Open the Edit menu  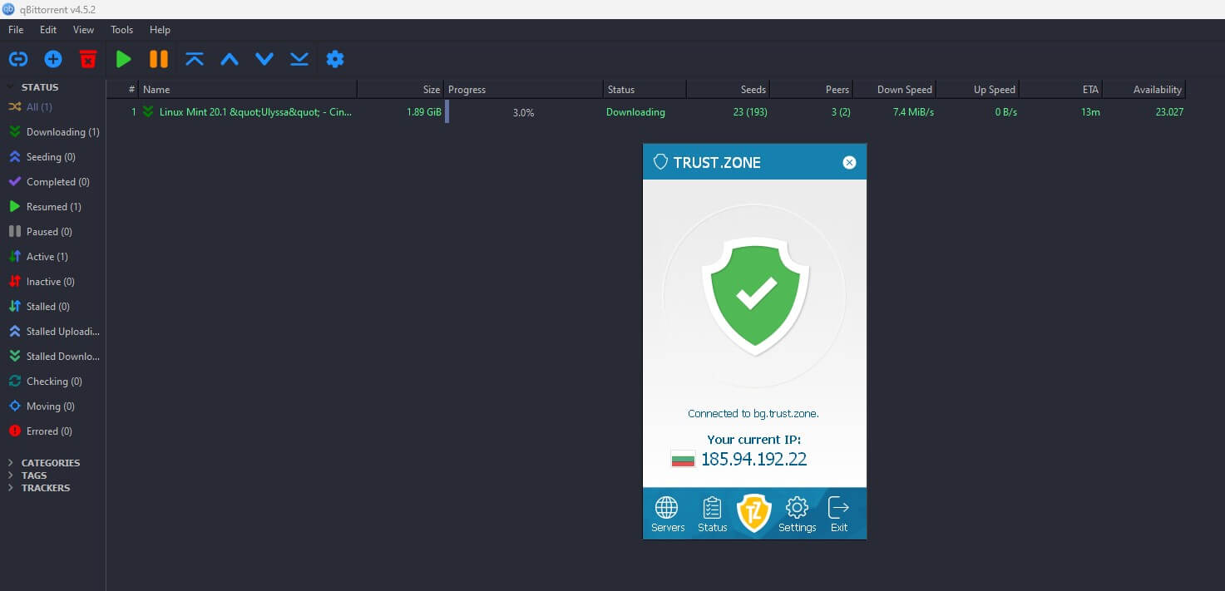pos(48,30)
